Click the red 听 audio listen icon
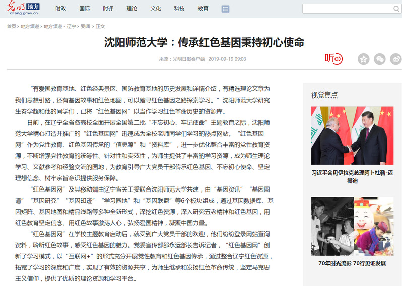402x286 pixels. [333, 59]
